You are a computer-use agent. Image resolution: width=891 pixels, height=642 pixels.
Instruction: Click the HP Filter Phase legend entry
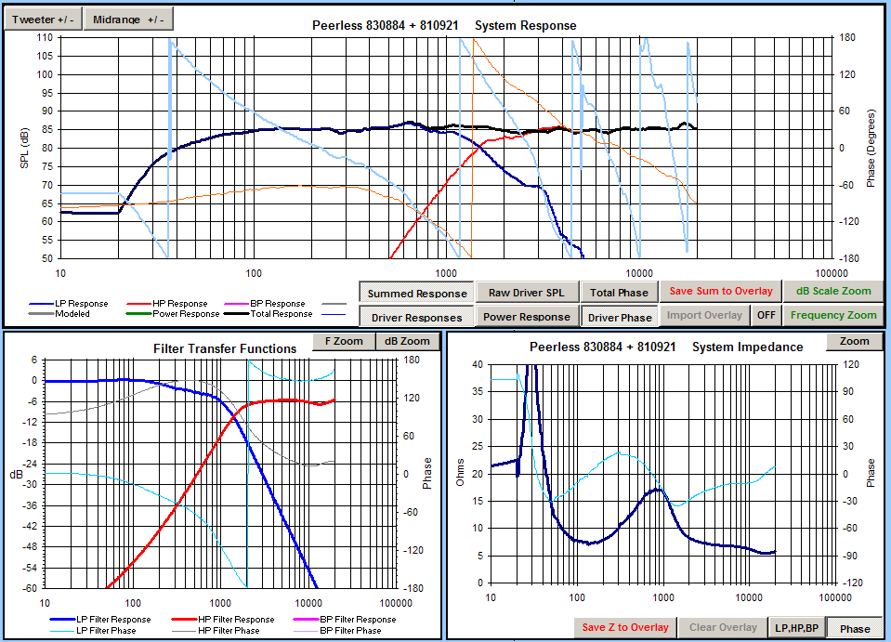(x=216, y=631)
